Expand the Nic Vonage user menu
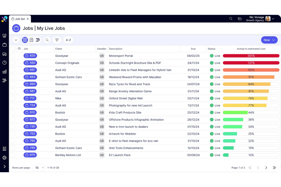The image size is (281, 187). (273, 19)
